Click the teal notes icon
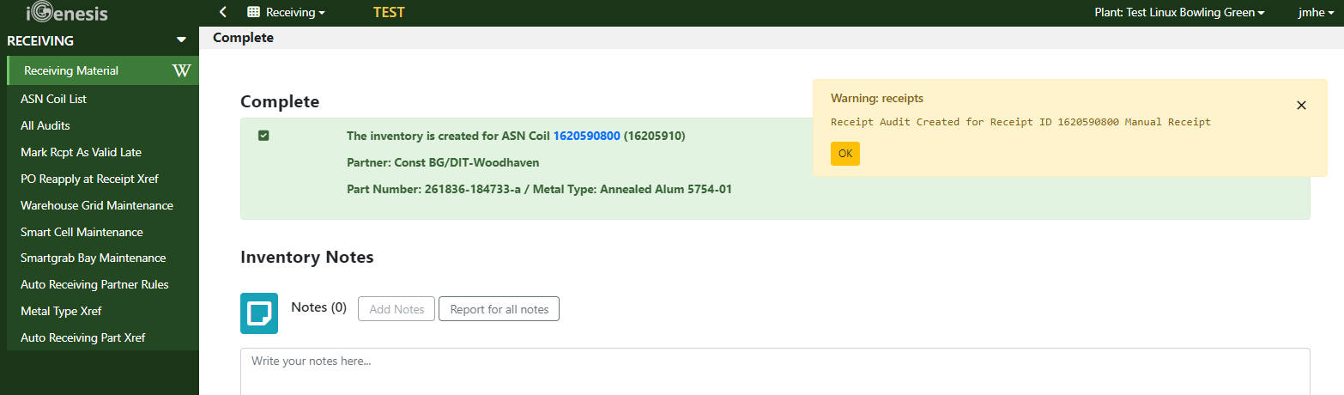1344x395 pixels. coord(259,313)
